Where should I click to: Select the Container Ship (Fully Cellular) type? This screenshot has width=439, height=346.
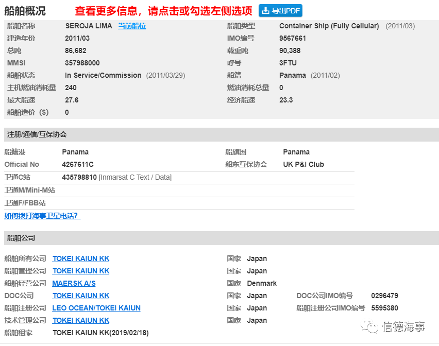click(x=329, y=26)
